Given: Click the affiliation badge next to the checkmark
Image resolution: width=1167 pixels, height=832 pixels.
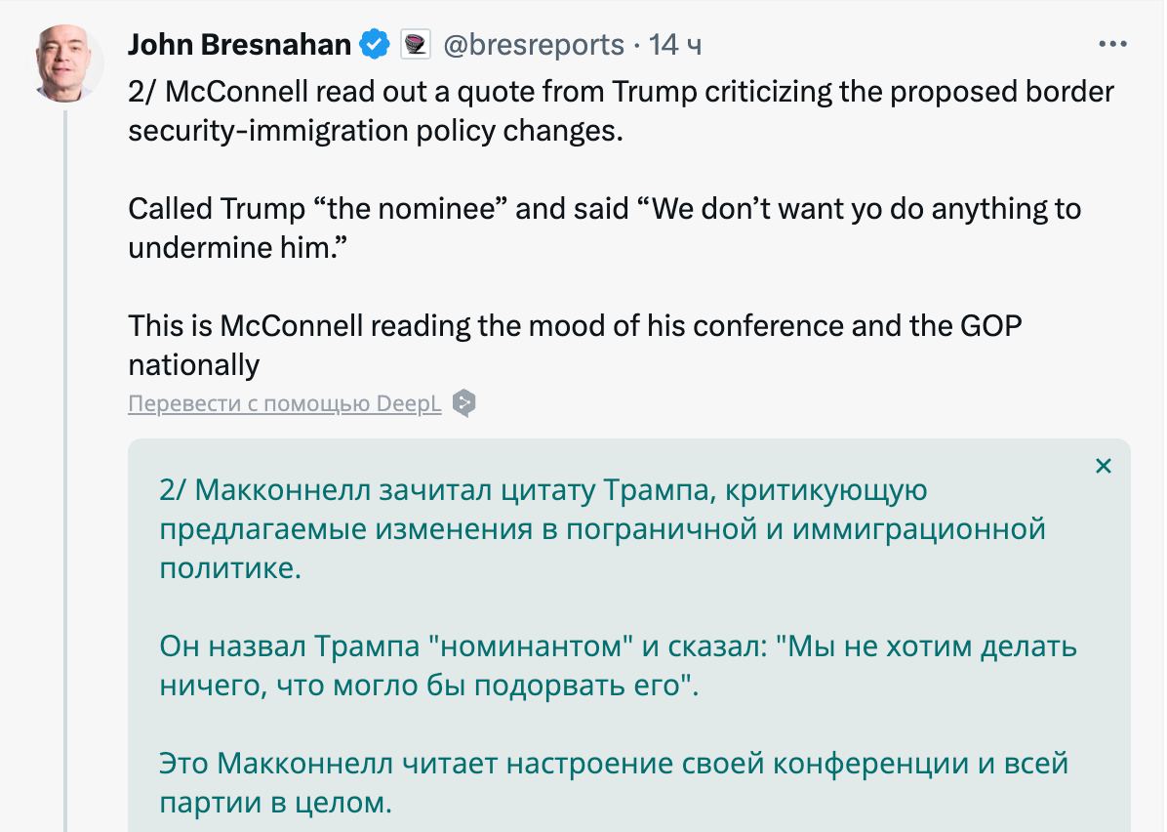Looking at the screenshot, I should [413, 45].
